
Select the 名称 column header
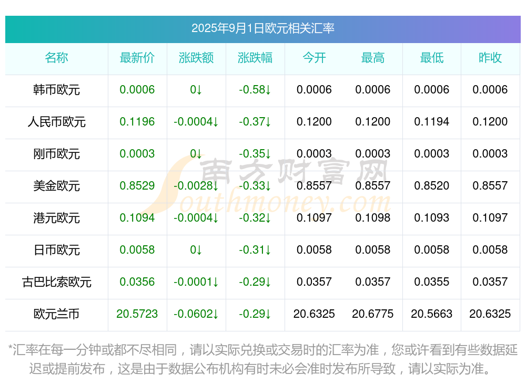tap(56, 58)
